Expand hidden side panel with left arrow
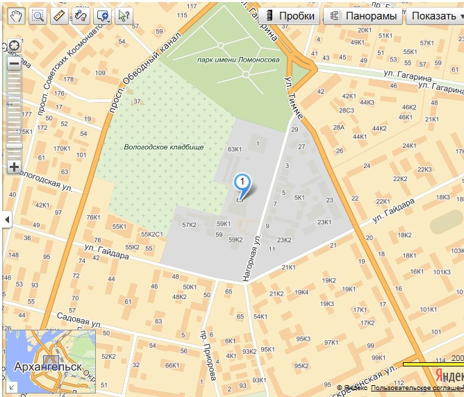Screen dimensions: 464x397 [7, 220]
